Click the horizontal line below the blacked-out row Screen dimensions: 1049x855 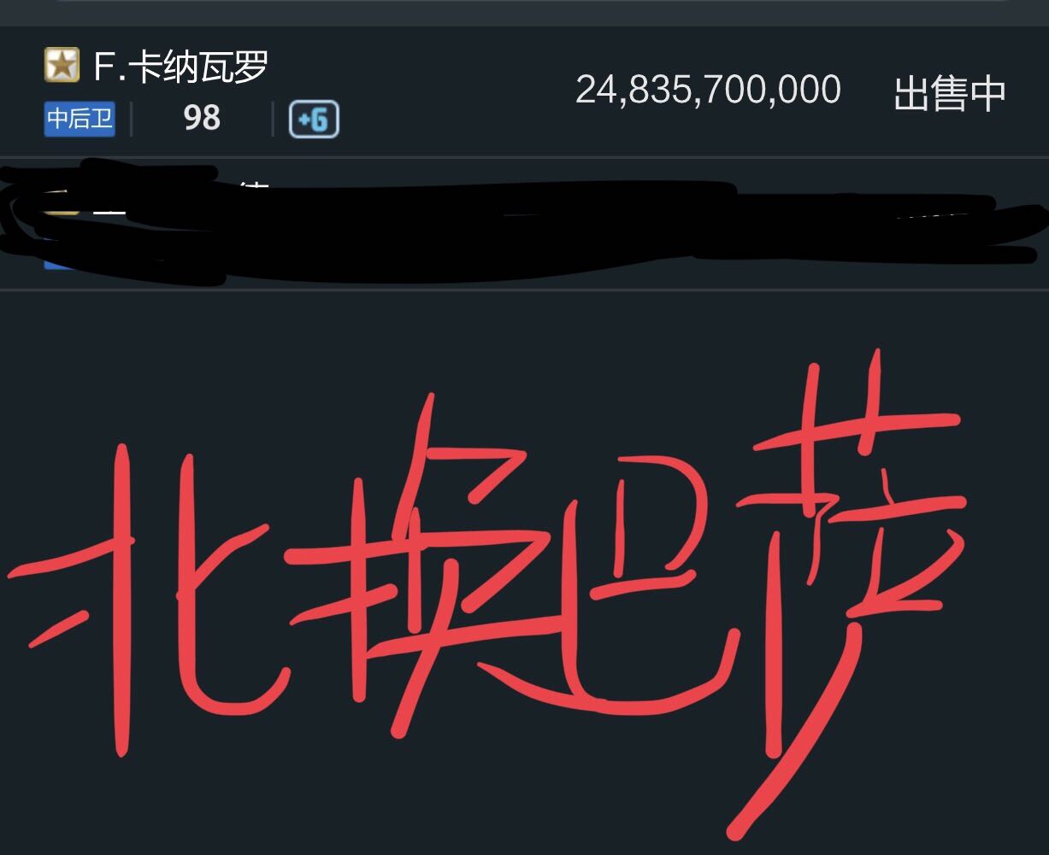pyautogui.click(x=524, y=290)
